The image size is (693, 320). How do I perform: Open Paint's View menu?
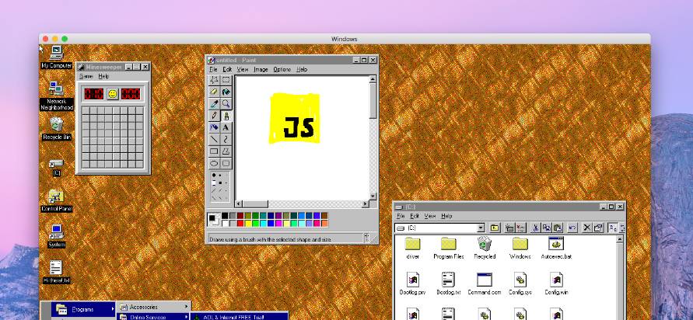click(x=243, y=70)
